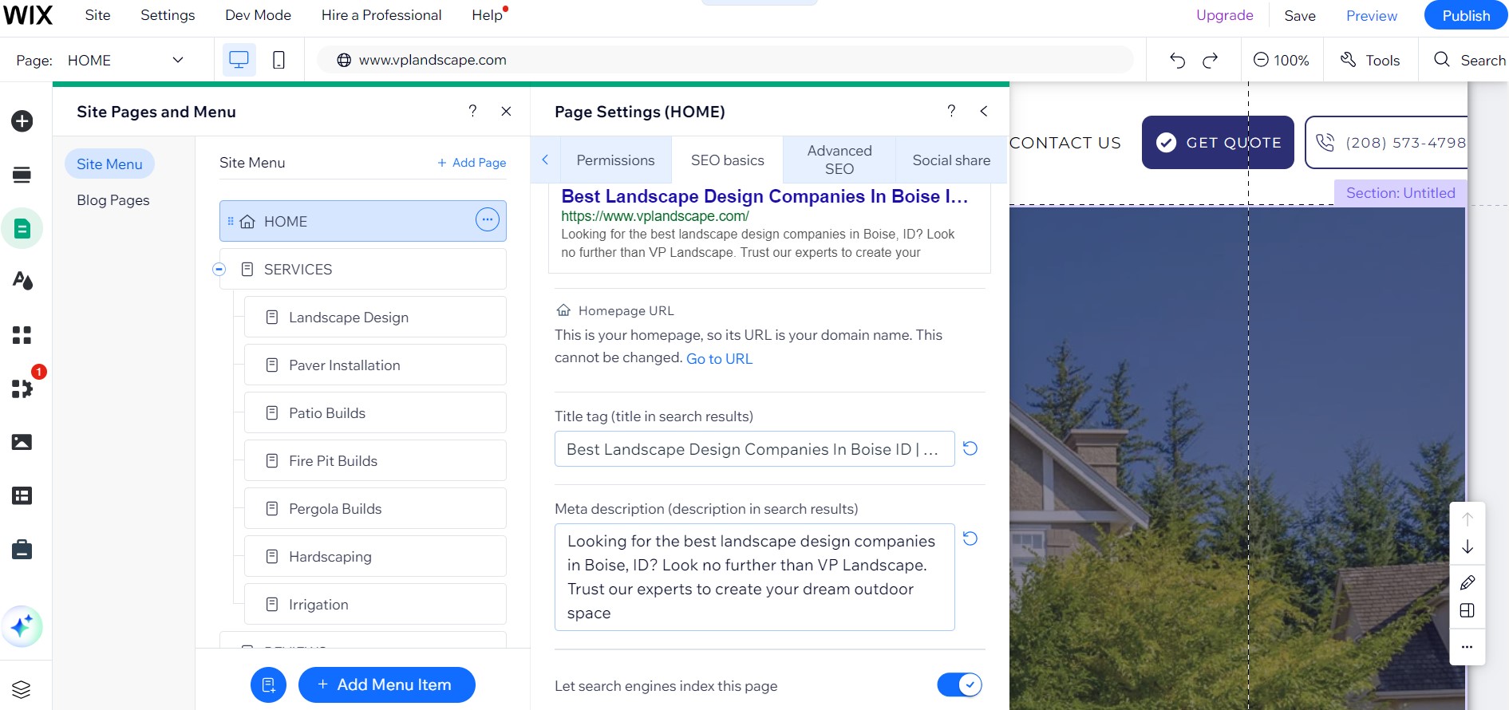Open the Dev Mode menu
The image size is (1509, 710).
pyautogui.click(x=258, y=15)
